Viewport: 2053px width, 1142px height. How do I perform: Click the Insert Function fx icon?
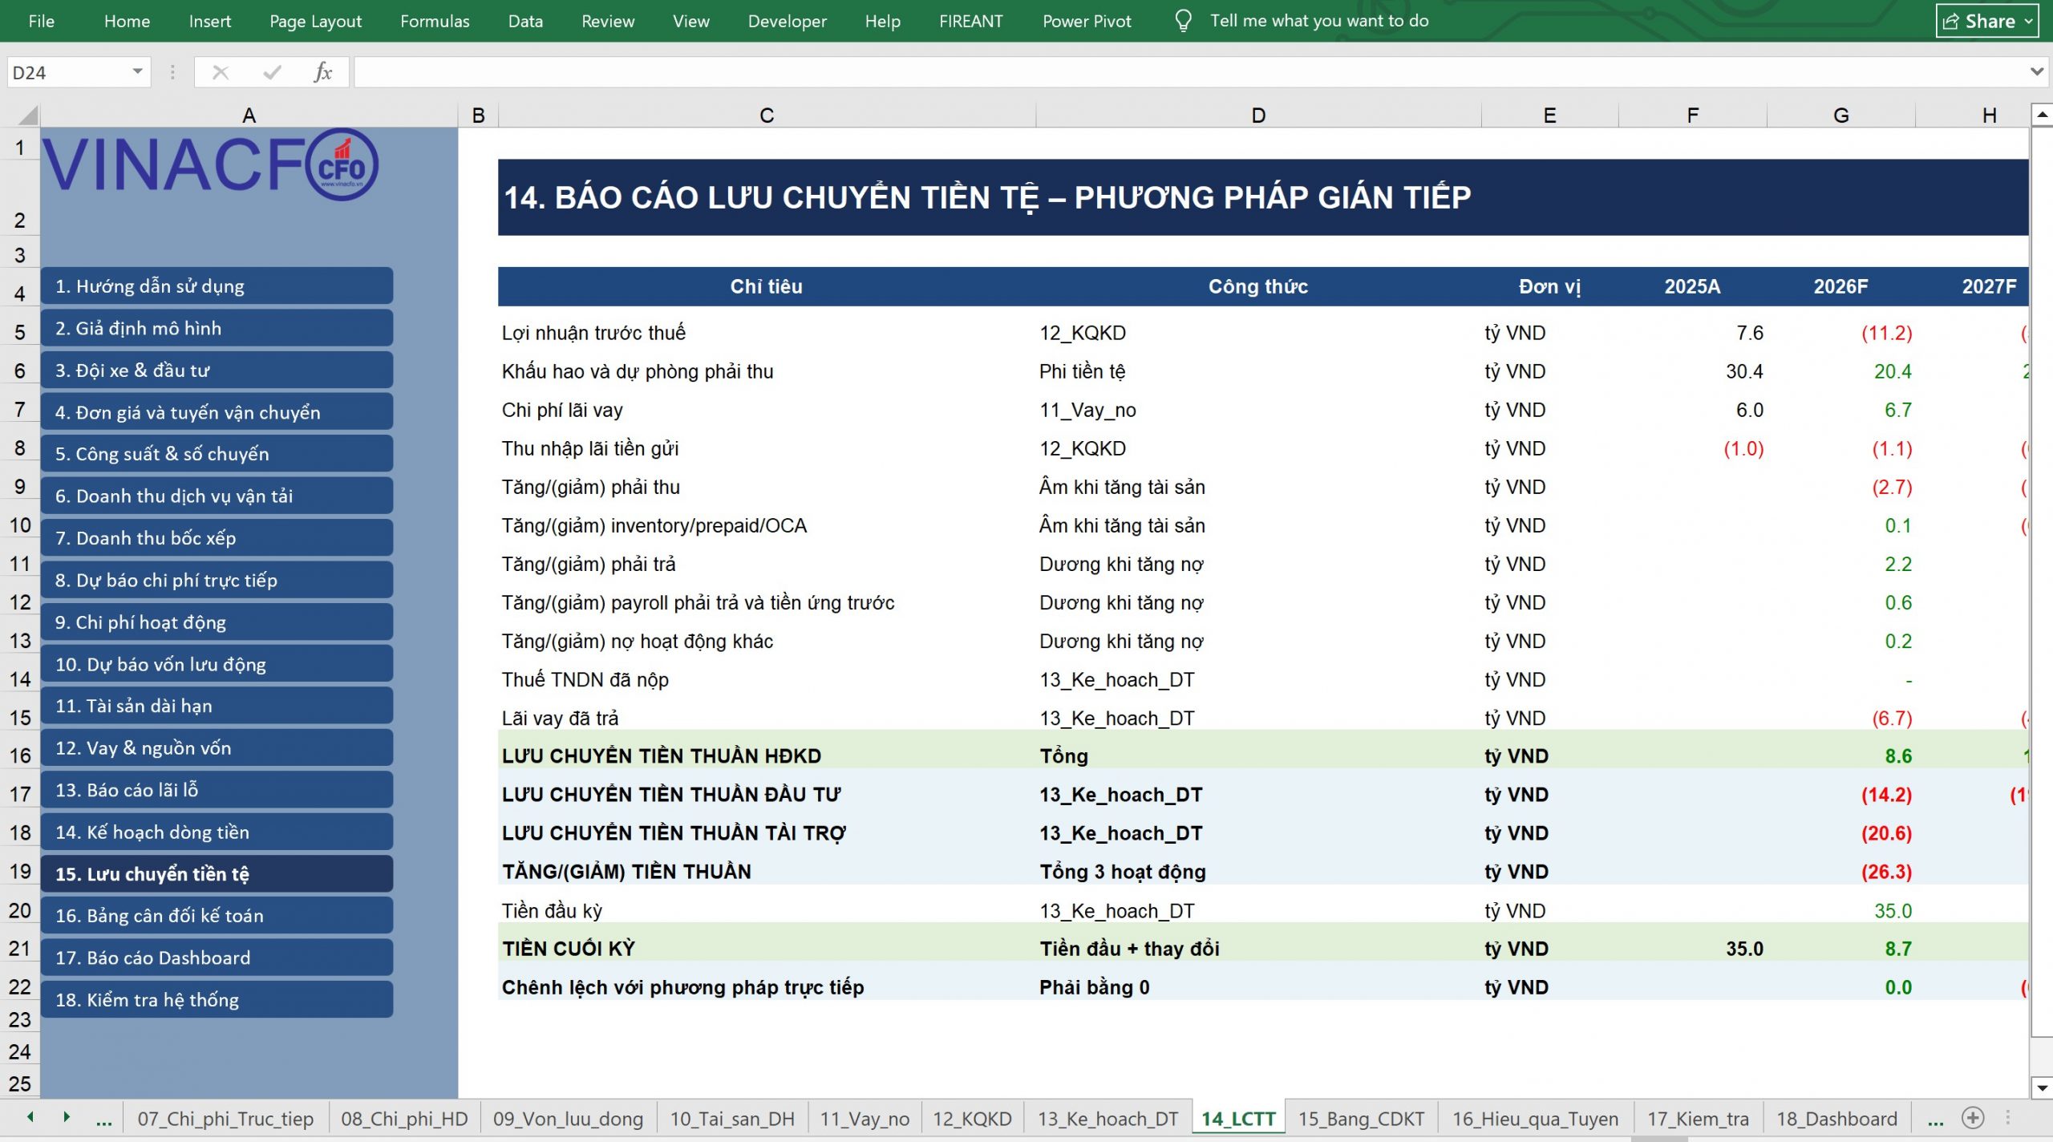click(x=322, y=72)
